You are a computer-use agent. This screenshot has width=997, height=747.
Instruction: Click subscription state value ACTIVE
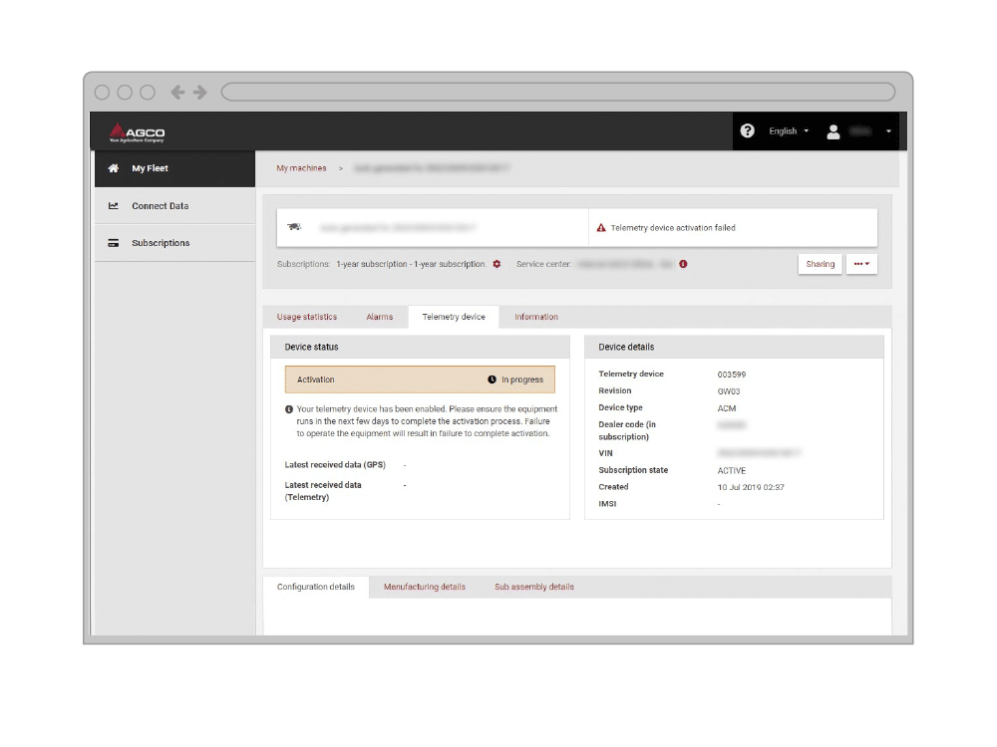[x=731, y=471]
